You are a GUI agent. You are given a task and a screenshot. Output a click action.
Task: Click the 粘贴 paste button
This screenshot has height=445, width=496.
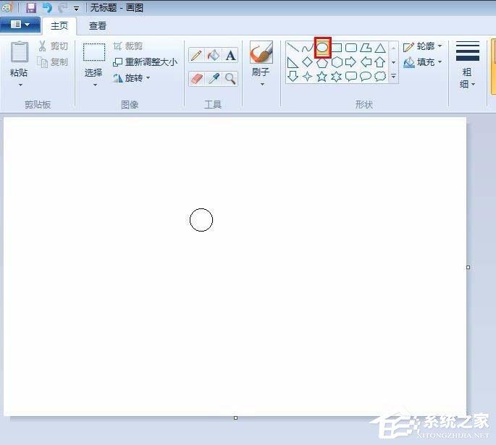pyautogui.click(x=20, y=64)
